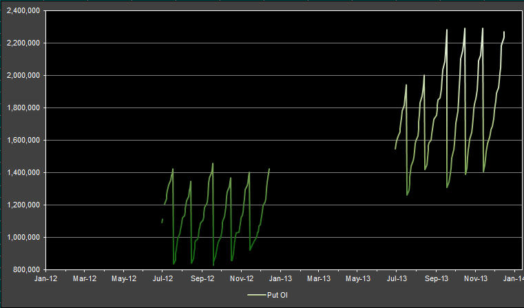The height and width of the screenshot is (308, 524).
Task: Click the Nov-13 x-axis label
Action: point(476,278)
